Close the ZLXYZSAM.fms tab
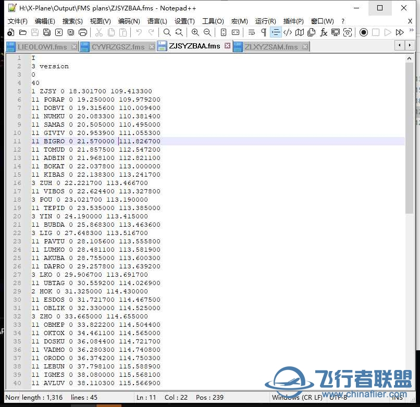 click(305, 47)
